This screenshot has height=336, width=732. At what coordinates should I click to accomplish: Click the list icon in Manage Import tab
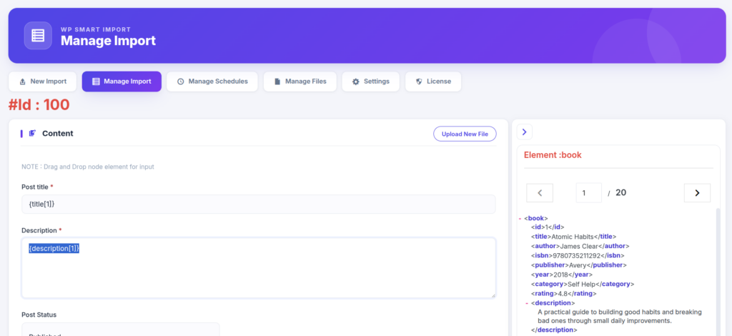(96, 81)
